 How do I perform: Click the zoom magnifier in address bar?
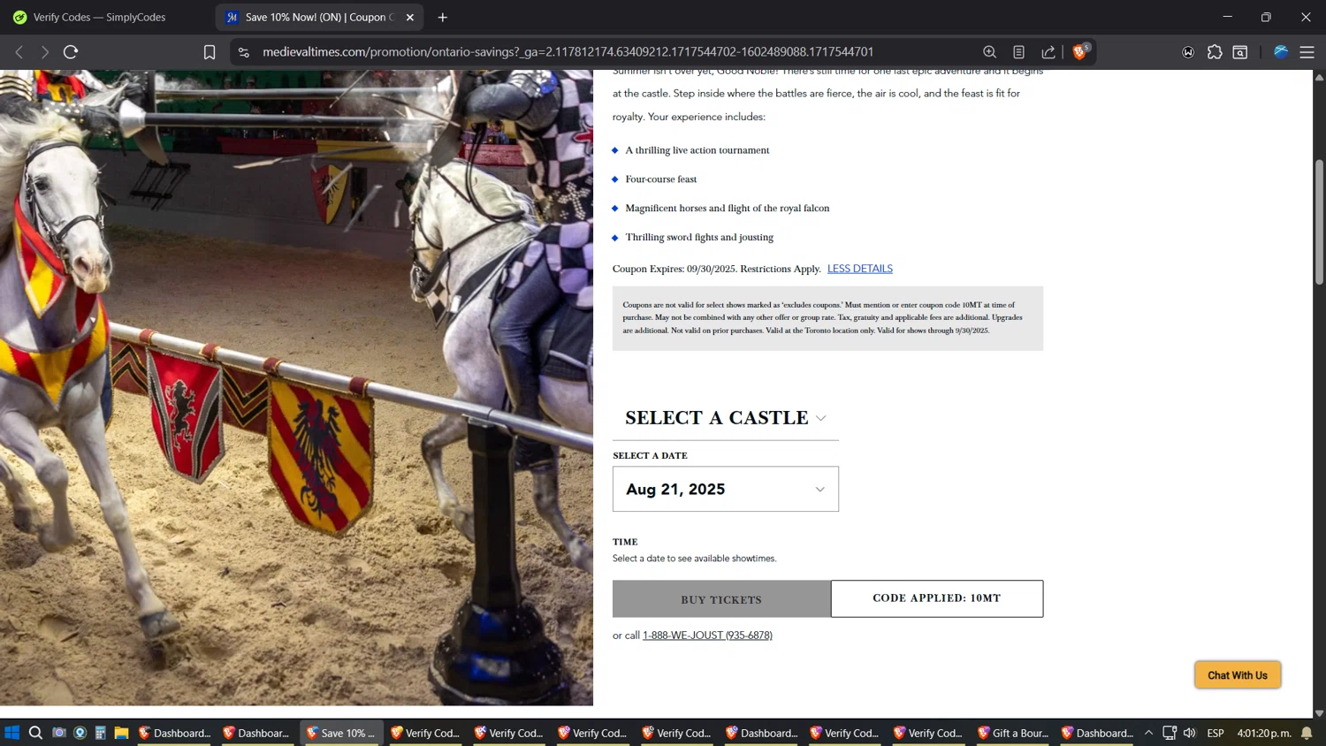tap(989, 52)
